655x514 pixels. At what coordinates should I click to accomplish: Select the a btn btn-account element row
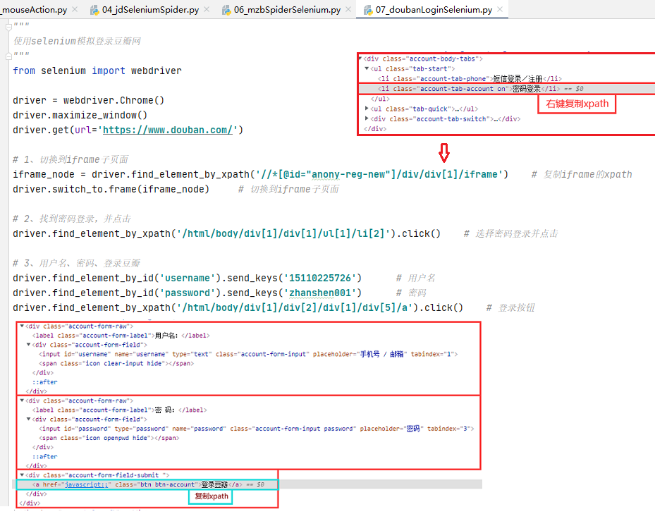[x=147, y=485]
